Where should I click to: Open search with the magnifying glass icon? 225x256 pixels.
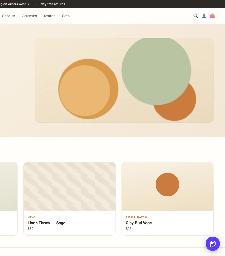[196, 16]
